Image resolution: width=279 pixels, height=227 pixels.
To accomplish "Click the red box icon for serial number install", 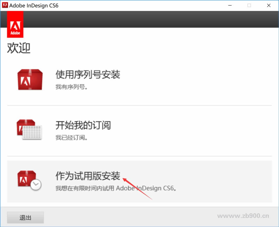I will [x=30, y=80].
